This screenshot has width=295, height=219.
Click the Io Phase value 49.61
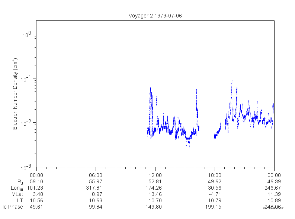coord(36,207)
